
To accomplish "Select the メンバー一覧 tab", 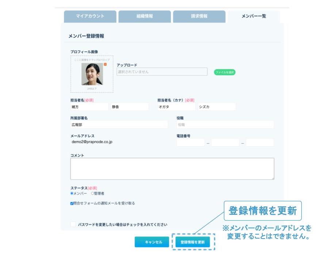I will point(254,16).
